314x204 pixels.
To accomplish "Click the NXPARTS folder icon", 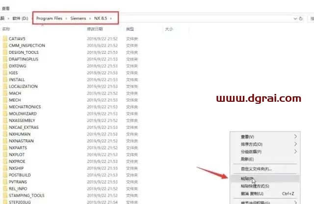I will point(5,148).
